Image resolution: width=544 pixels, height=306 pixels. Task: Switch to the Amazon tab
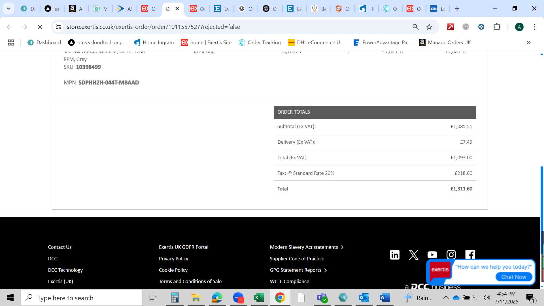pos(76,8)
